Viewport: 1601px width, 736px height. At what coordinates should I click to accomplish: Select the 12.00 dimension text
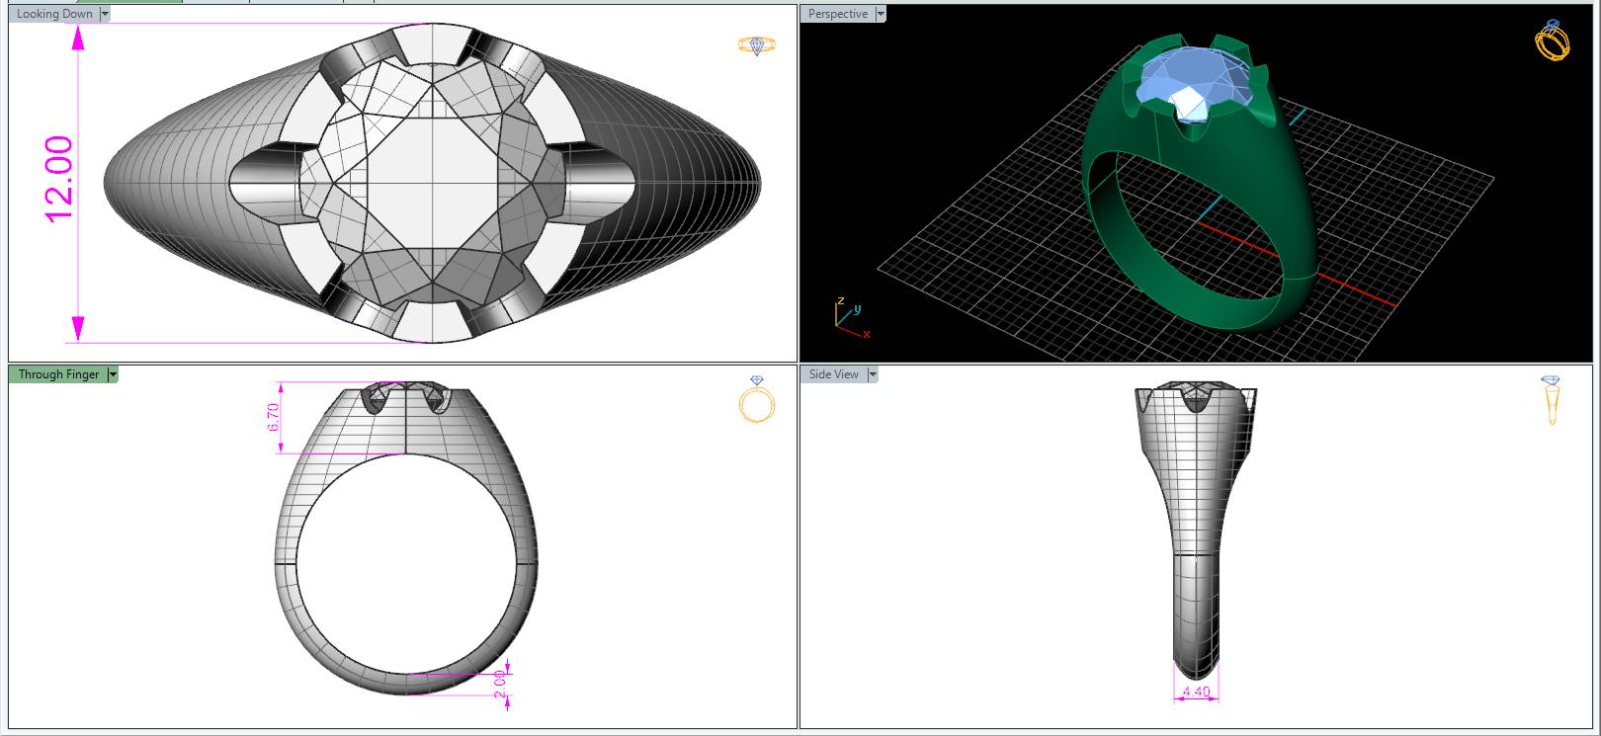coord(57,179)
